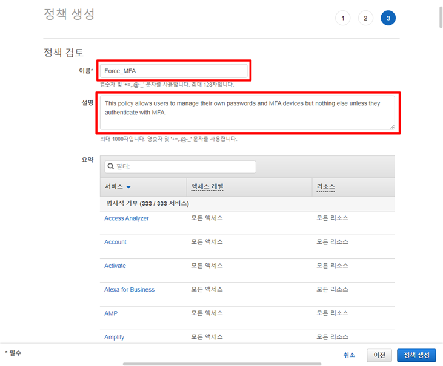443x366 pixels.
Task: Click the 서비스 column header
Action: pos(143,187)
